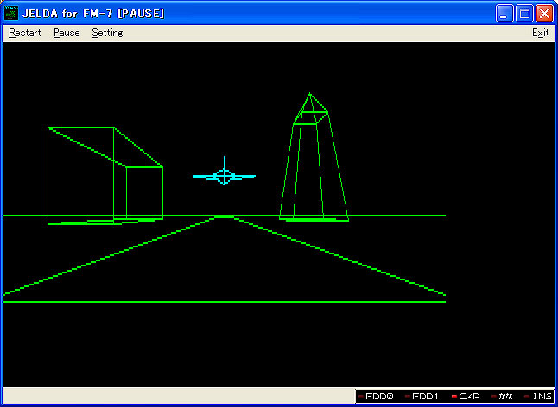The height and width of the screenshot is (407, 558).
Task: Click the JELDA application icon in title bar
Action: point(11,13)
